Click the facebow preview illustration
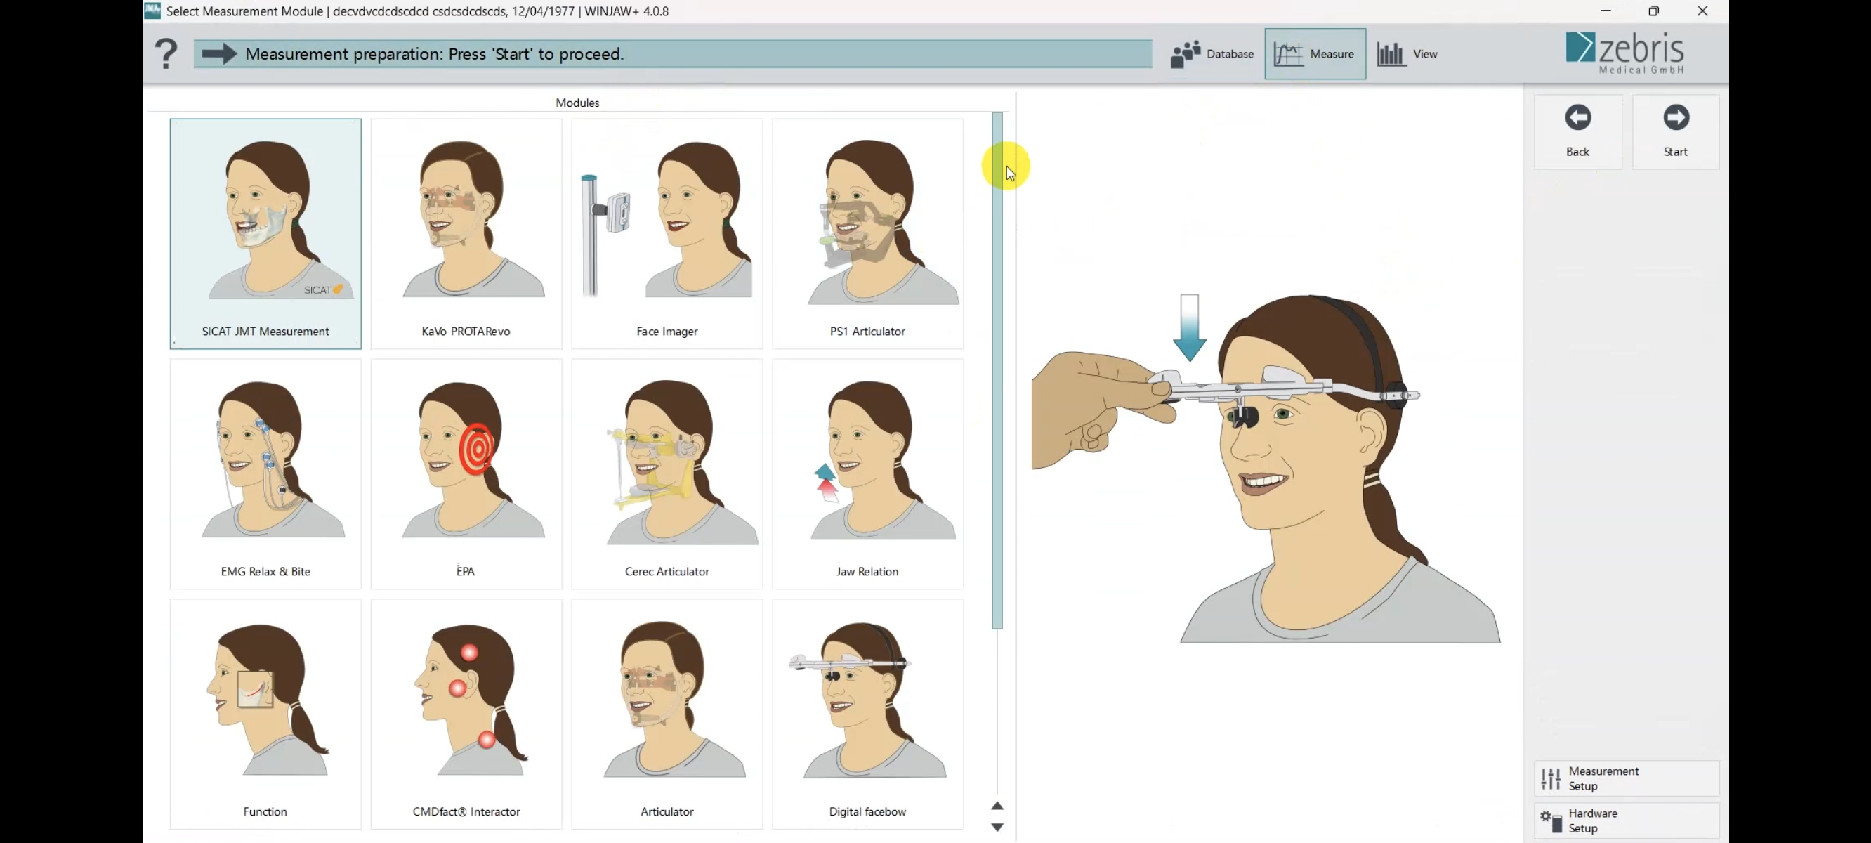 [x=1266, y=468]
